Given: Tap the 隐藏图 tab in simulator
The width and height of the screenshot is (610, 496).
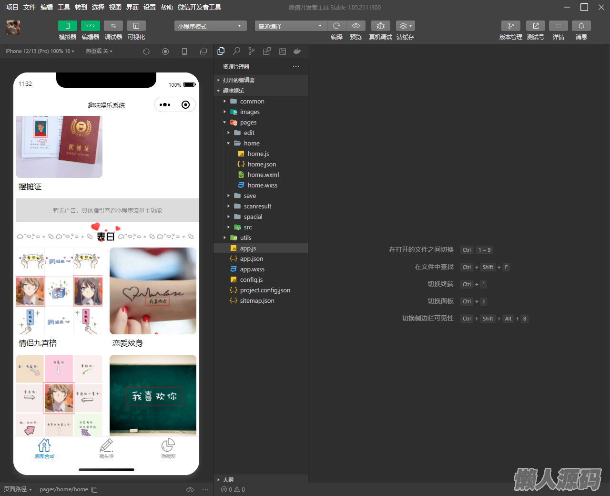Looking at the screenshot, I should pos(168,449).
